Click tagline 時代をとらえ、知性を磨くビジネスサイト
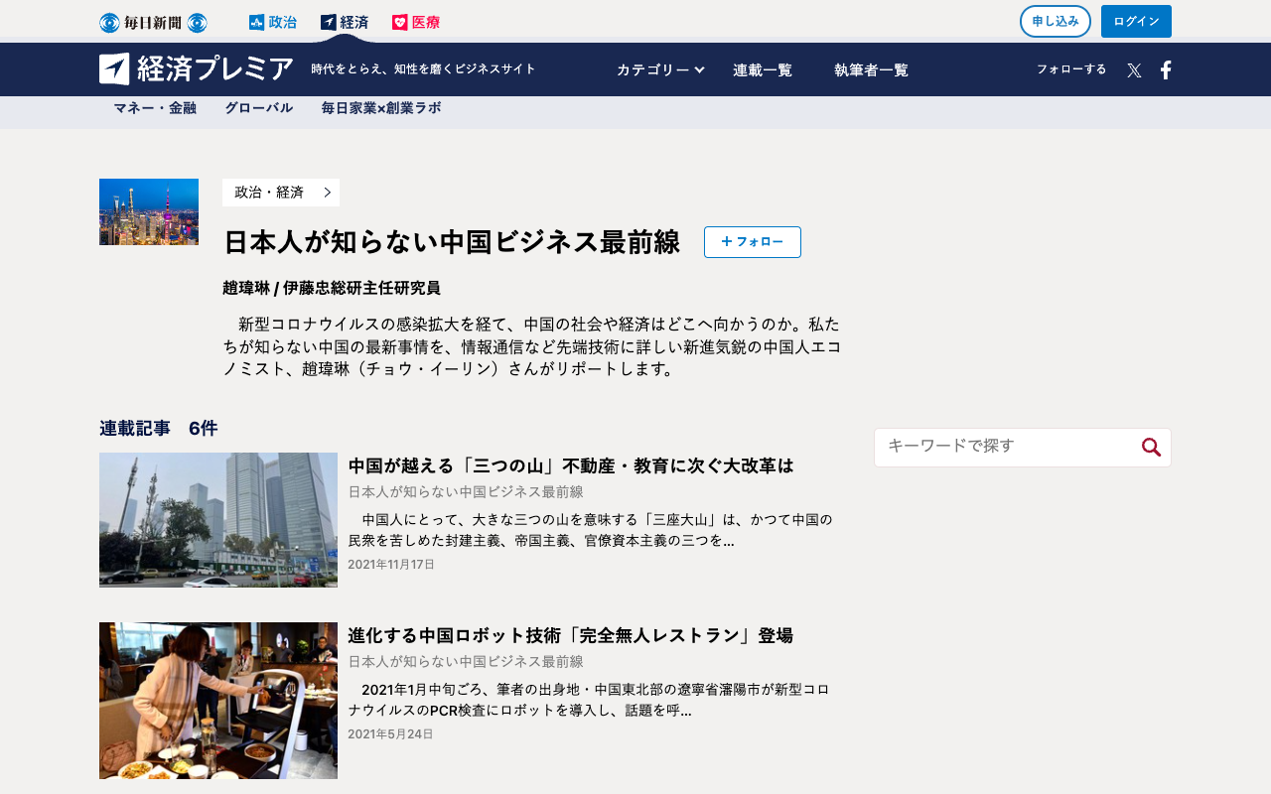 [x=423, y=69]
